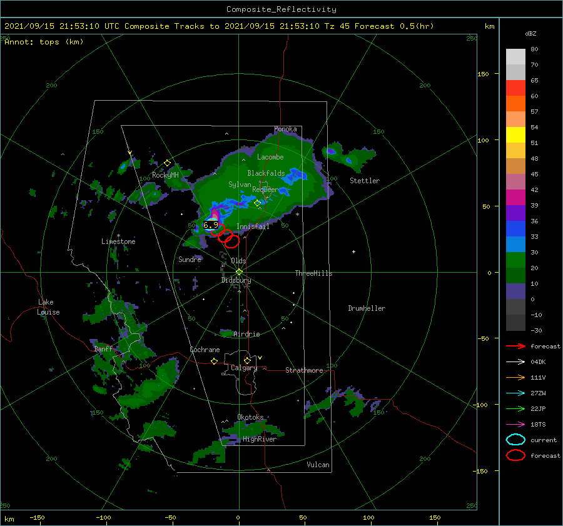Click the Sylvan label on map
Image resolution: width=563 pixels, height=526 pixels.
tap(240, 185)
